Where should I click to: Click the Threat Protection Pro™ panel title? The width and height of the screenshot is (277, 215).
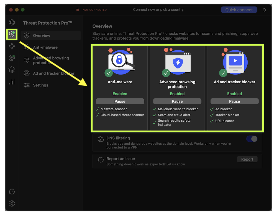coord(48,23)
